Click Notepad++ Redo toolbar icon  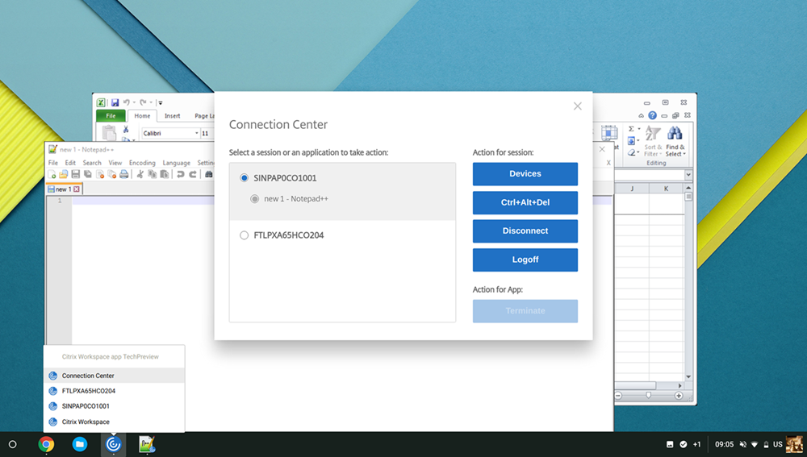coord(193,174)
